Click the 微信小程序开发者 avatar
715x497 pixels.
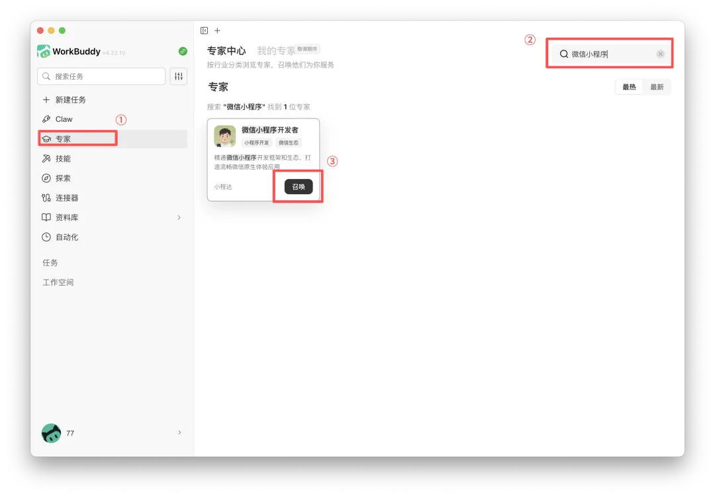(225, 136)
